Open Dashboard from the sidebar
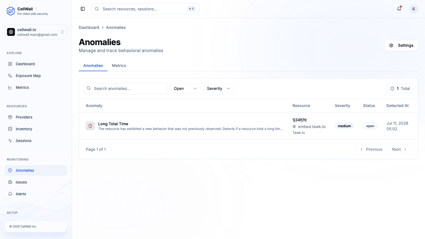The width and height of the screenshot is (425, 239). click(x=36, y=64)
